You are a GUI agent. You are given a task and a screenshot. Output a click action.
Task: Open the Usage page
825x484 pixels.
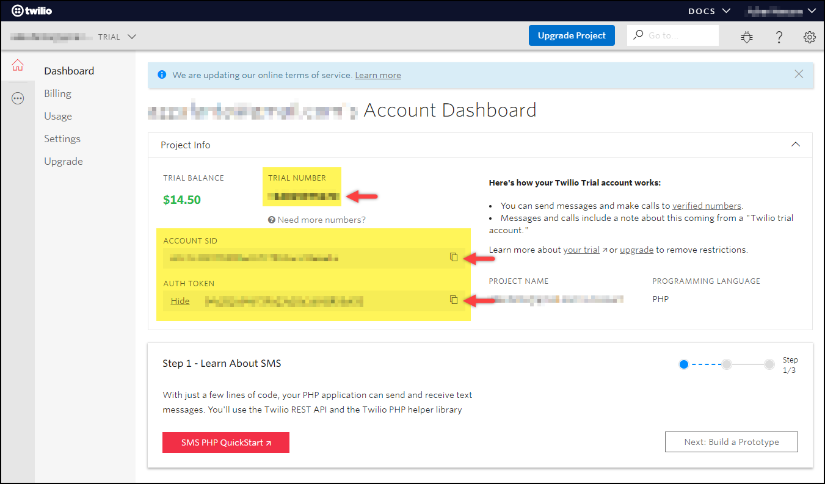pos(58,116)
